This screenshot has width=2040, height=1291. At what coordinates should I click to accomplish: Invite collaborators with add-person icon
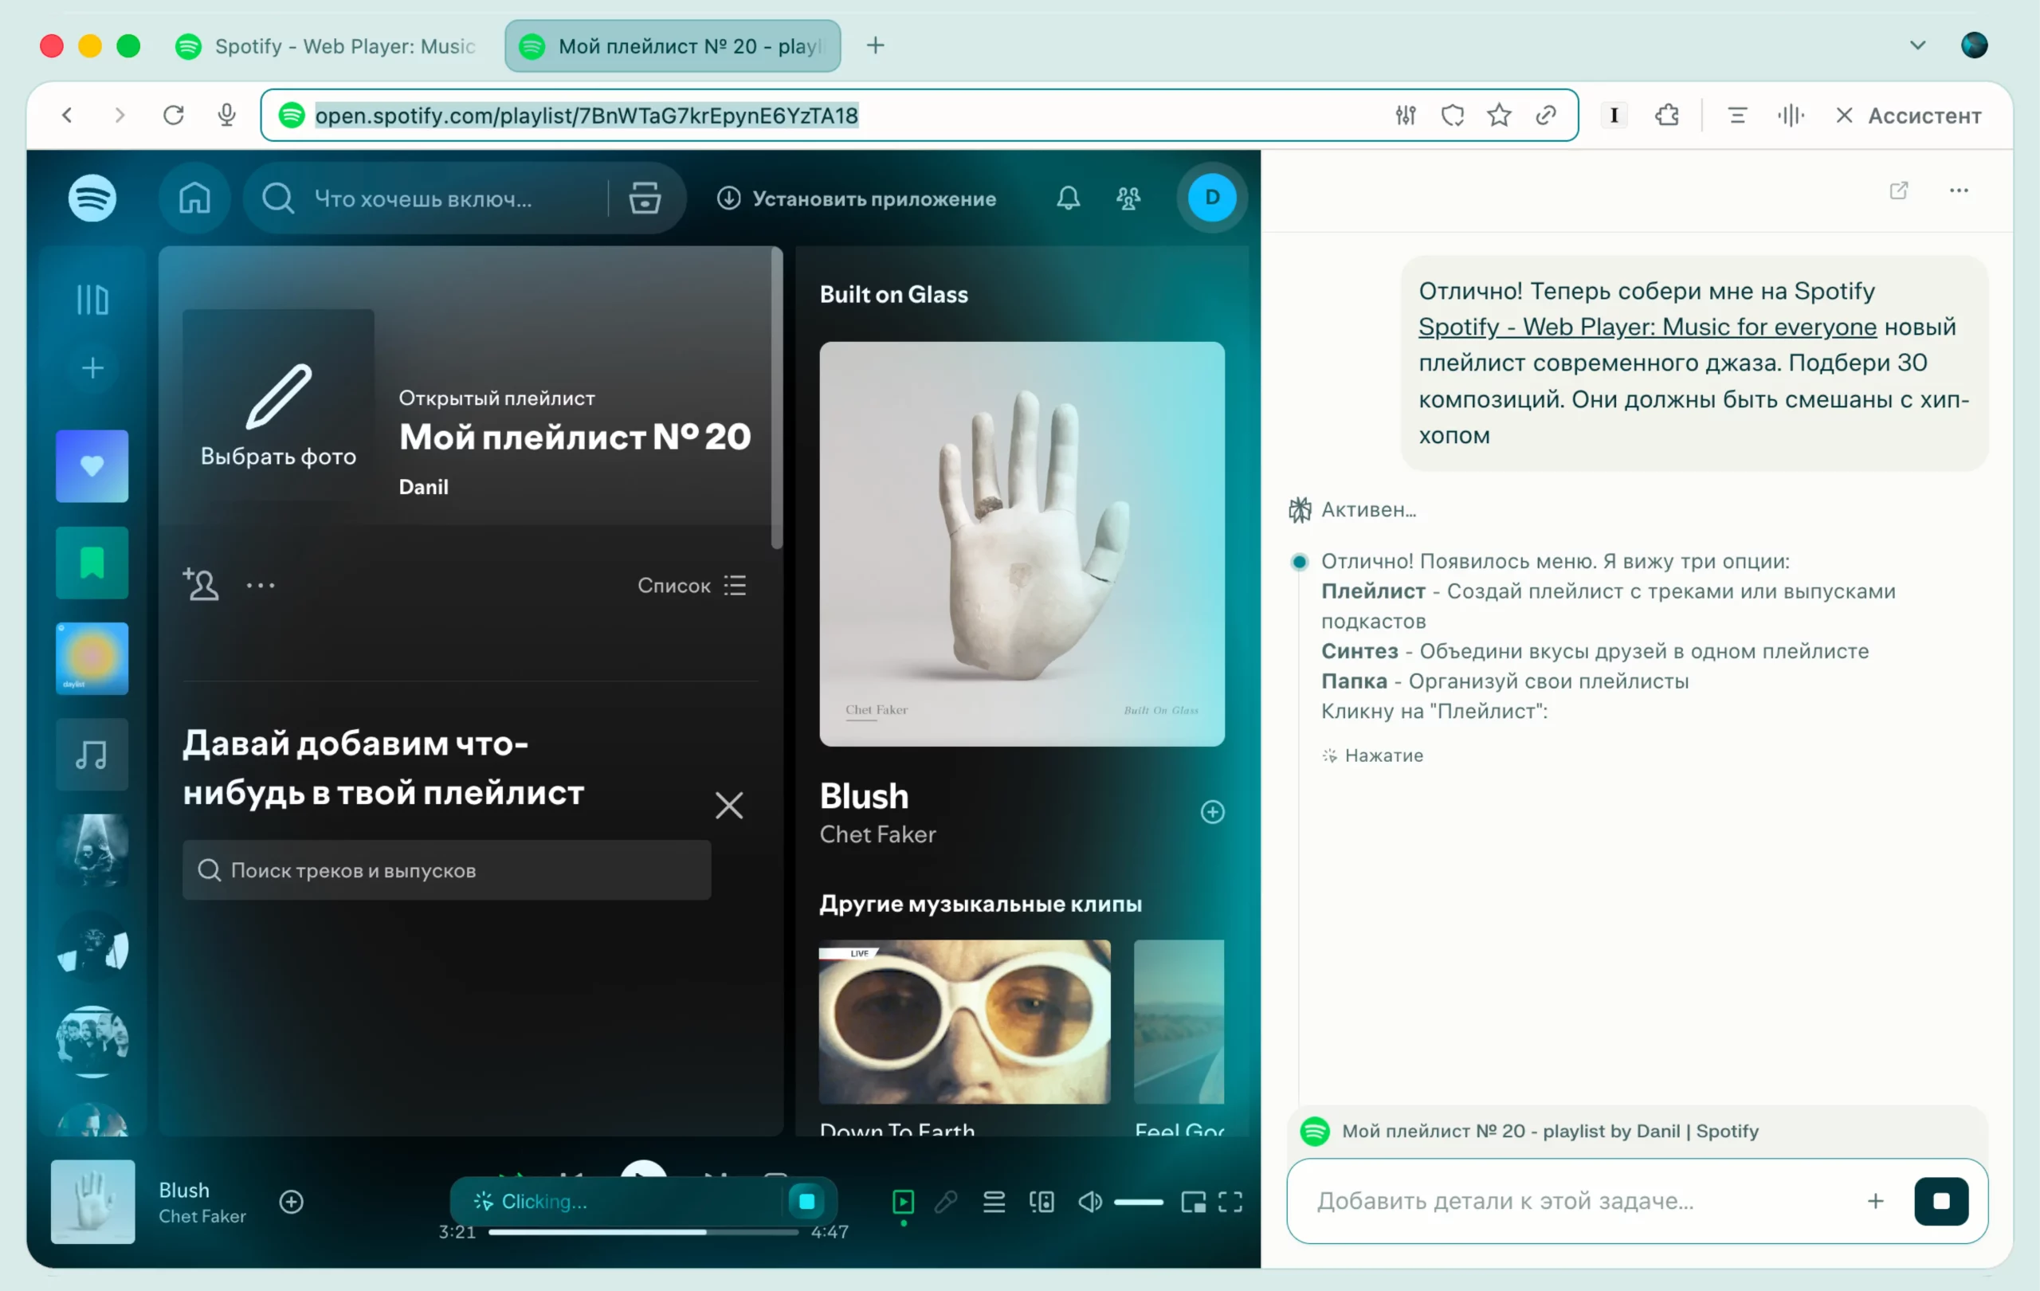click(x=201, y=584)
